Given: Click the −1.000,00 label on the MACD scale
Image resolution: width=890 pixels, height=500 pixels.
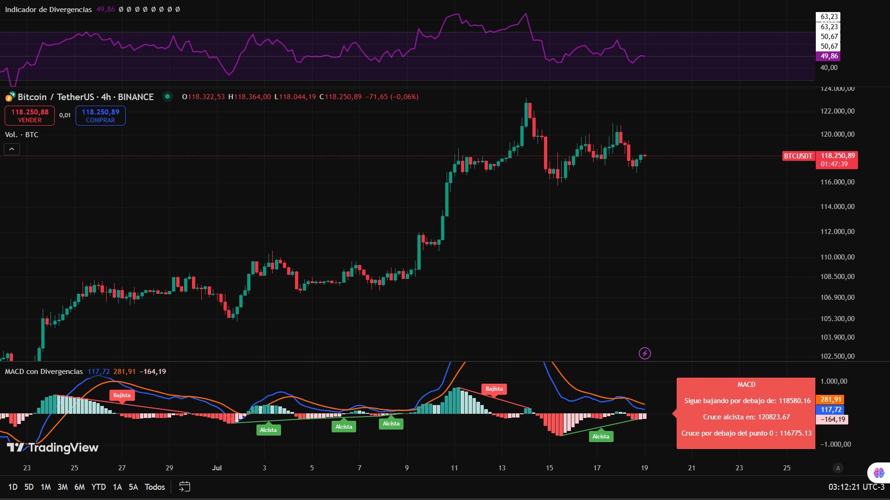Looking at the screenshot, I should [x=835, y=444].
